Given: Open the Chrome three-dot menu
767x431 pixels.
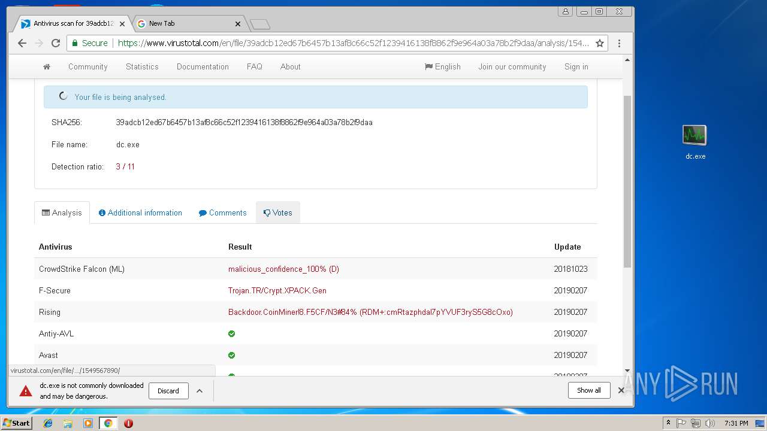Looking at the screenshot, I should (x=619, y=43).
